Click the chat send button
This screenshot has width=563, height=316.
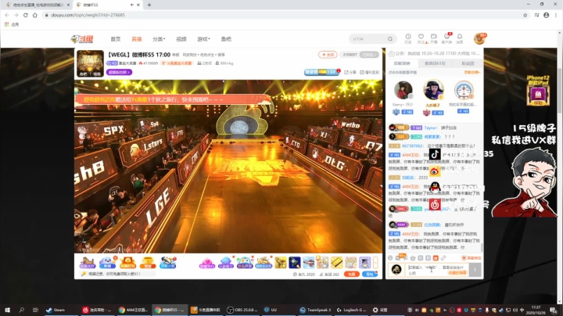[475, 270]
